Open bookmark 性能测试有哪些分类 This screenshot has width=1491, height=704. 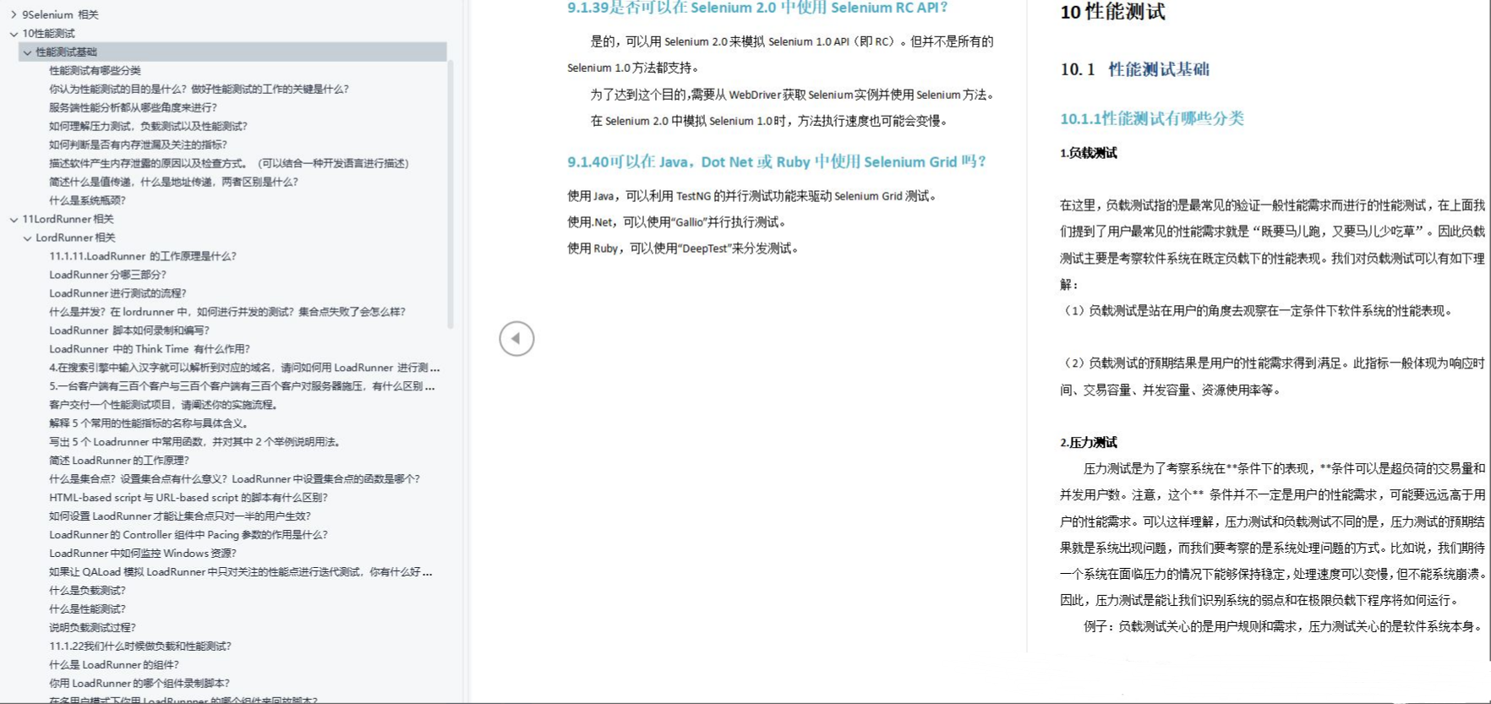click(x=95, y=70)
